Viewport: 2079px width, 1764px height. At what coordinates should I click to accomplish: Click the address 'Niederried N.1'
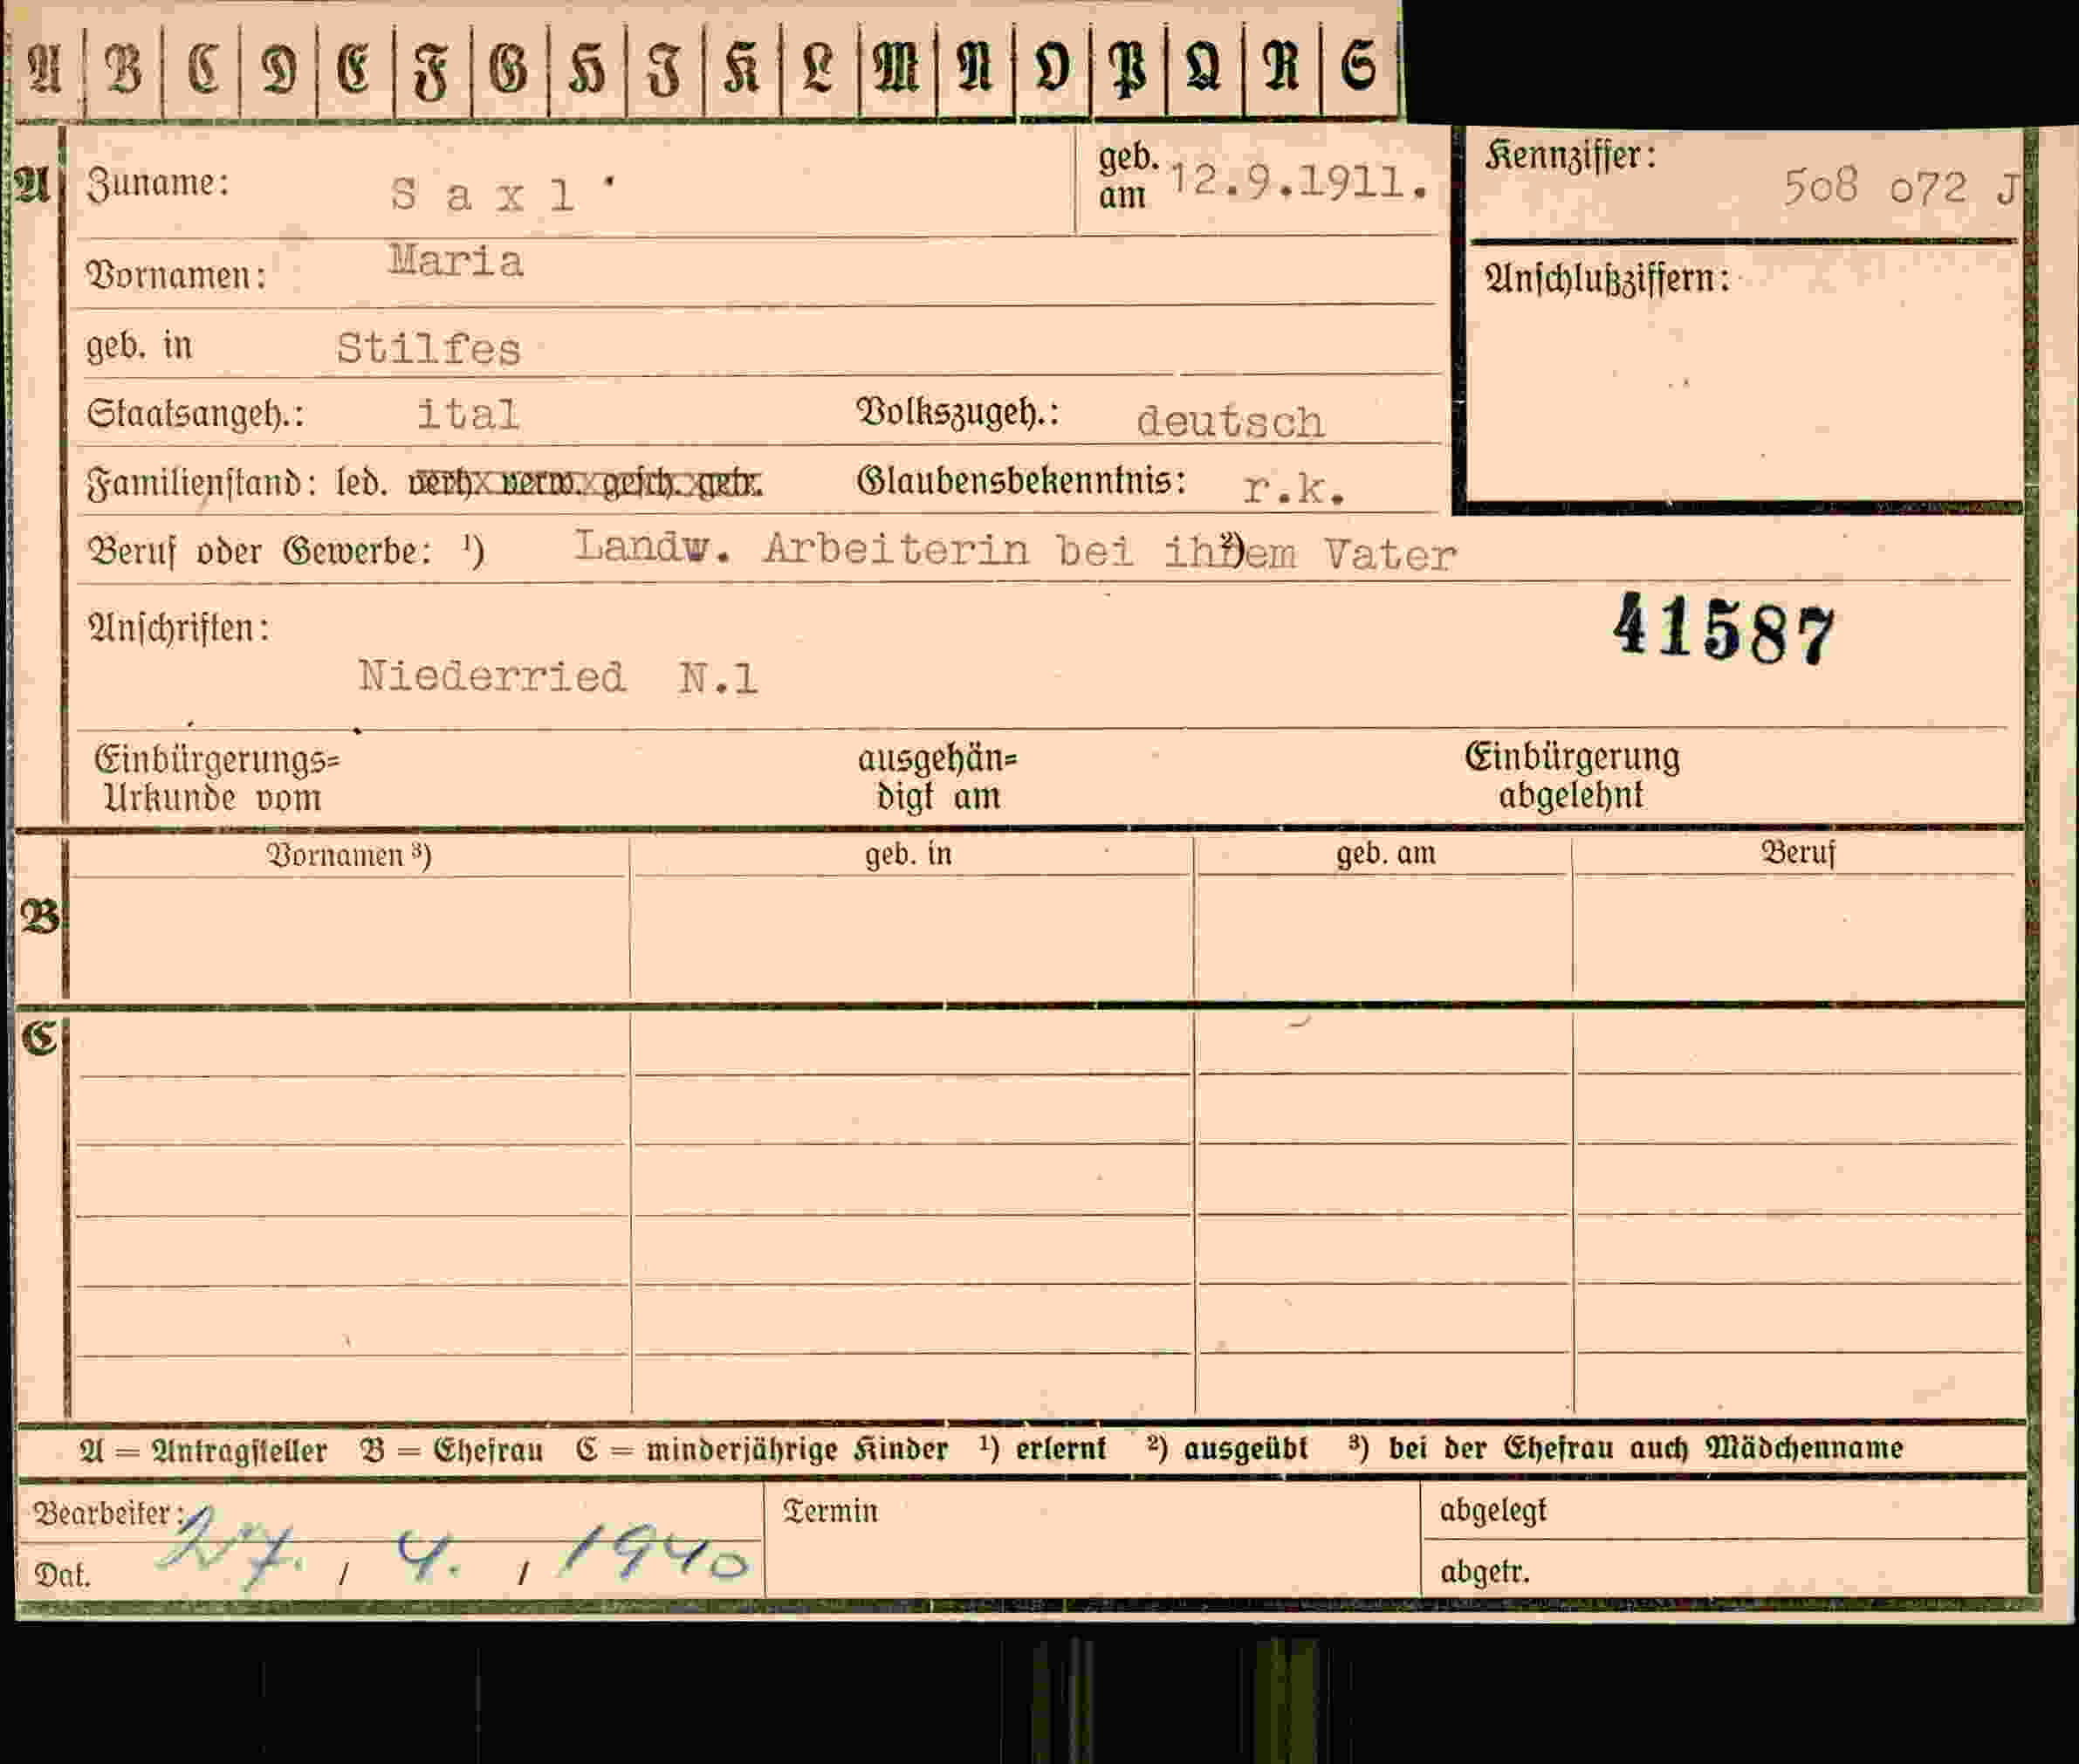point(558,678)
